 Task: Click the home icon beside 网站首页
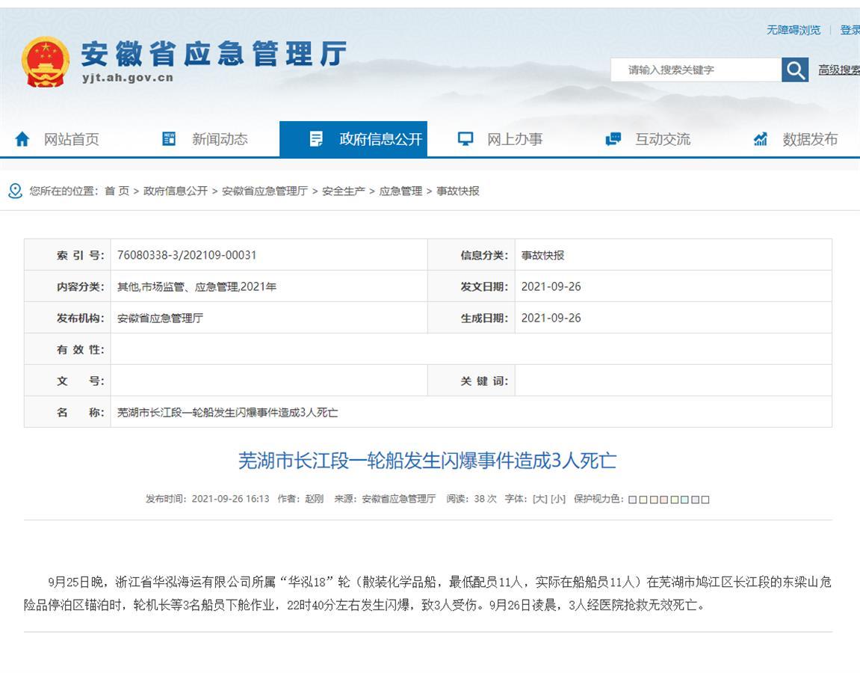click(x=22, y=139)
